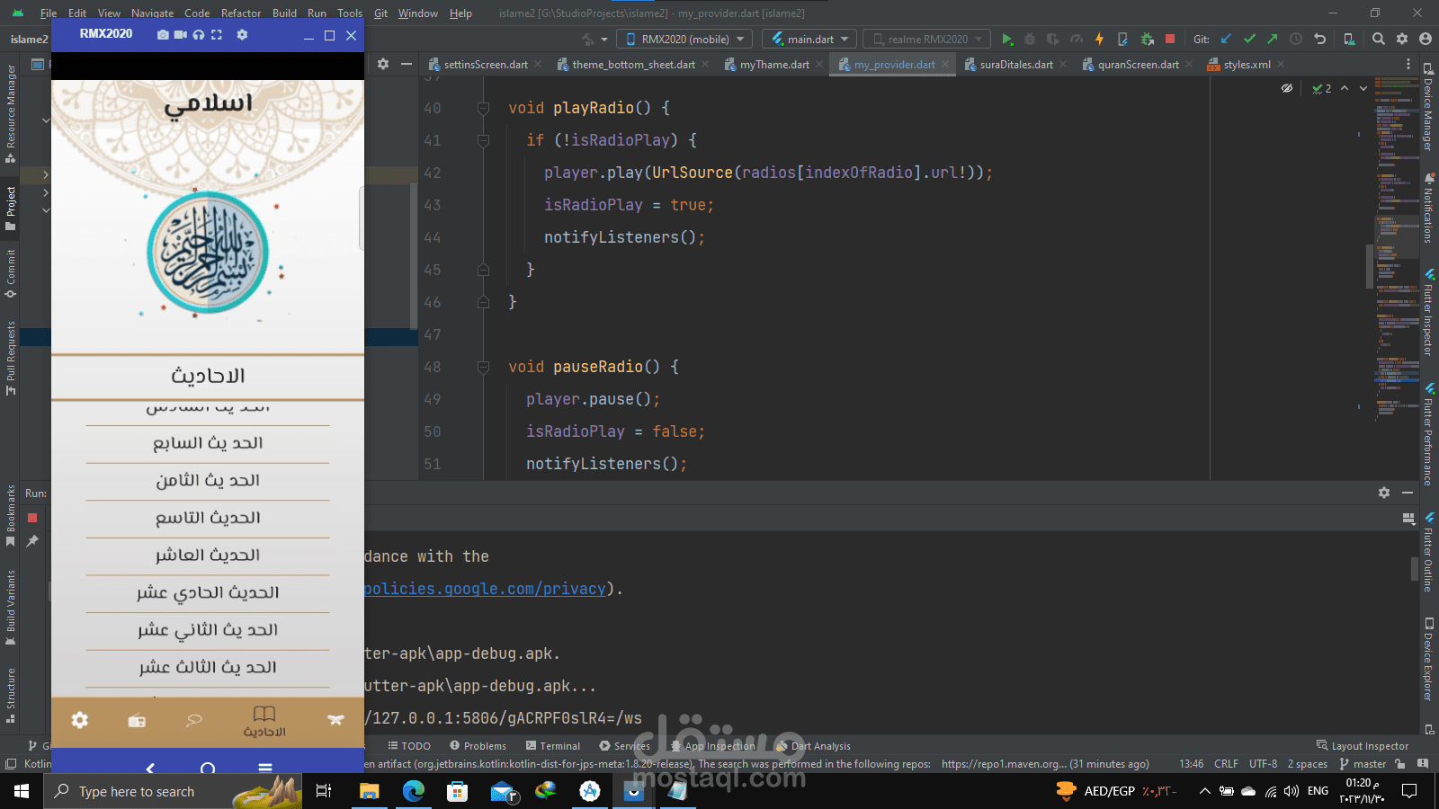Viewport: 1439px width, 809px height.
Task: Open the tasbeeh tab in the app's bottom bar
Action: [194, 720]
